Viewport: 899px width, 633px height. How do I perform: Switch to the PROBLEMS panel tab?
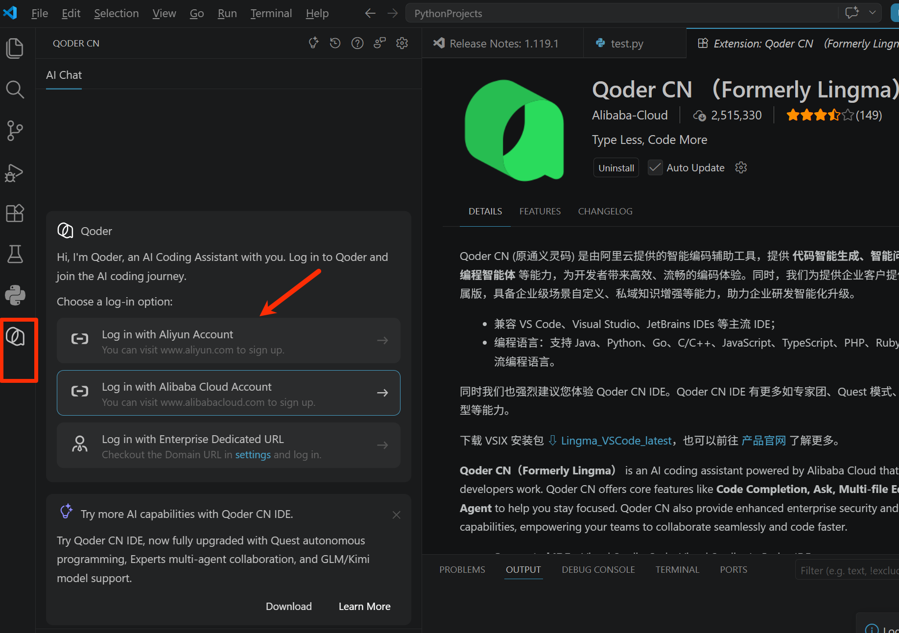coord(462,570)
